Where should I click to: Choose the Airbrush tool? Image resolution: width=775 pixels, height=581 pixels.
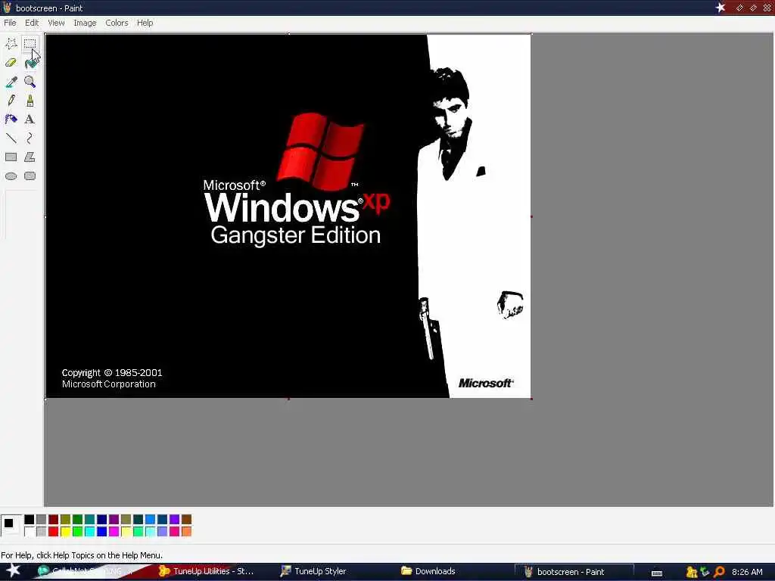point(11,119)
